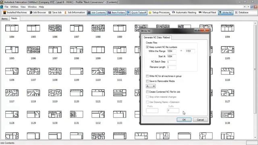Click the vertical scrollbar of the nests list
Viewport: 258px width, 145px height.
255,69
